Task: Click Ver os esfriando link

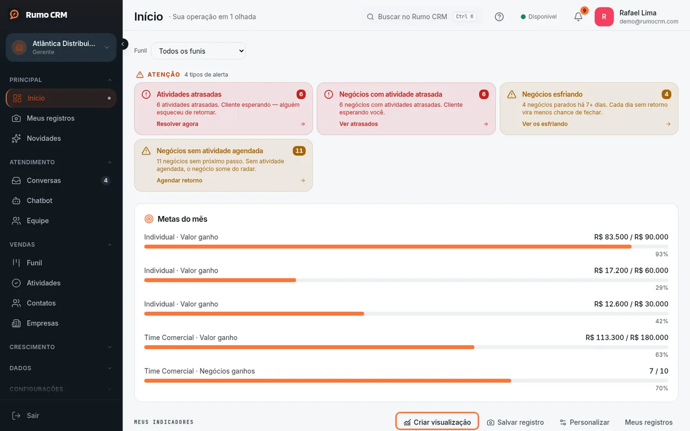Action: tap(545, 124)
